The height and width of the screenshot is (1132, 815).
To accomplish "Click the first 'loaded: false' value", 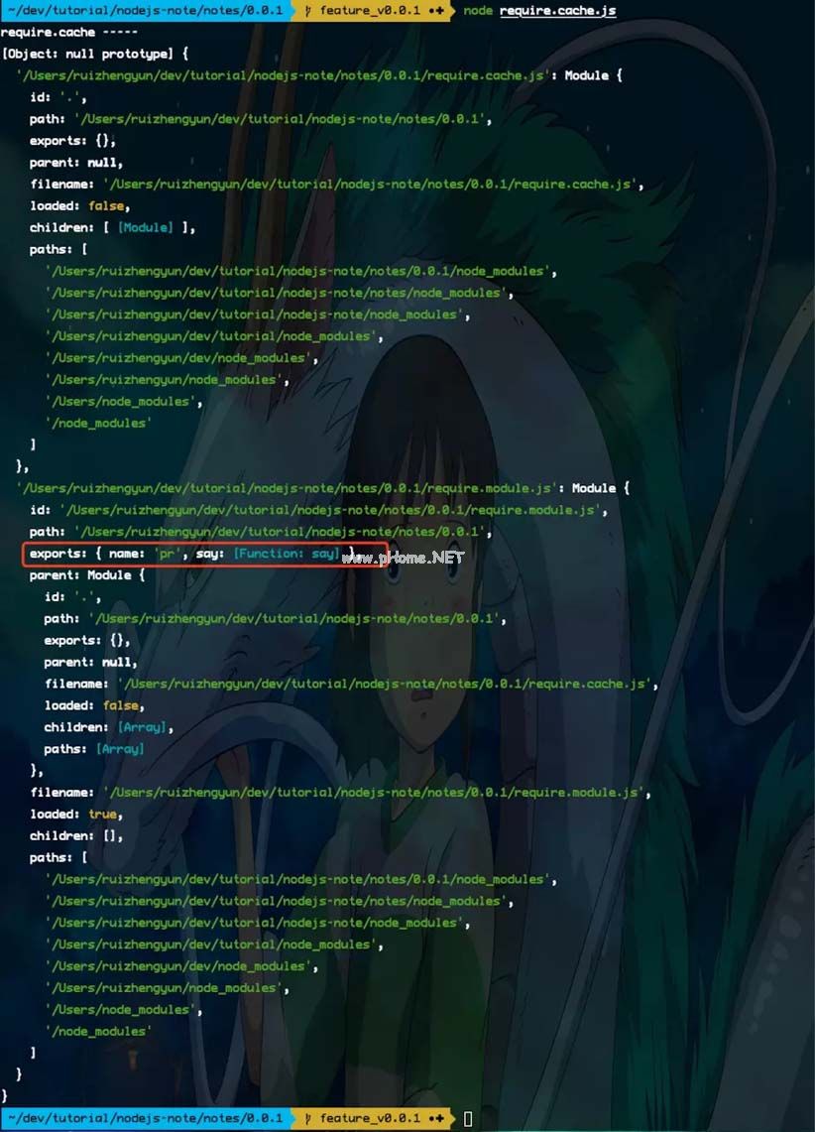I will click(x=106, y=205).
